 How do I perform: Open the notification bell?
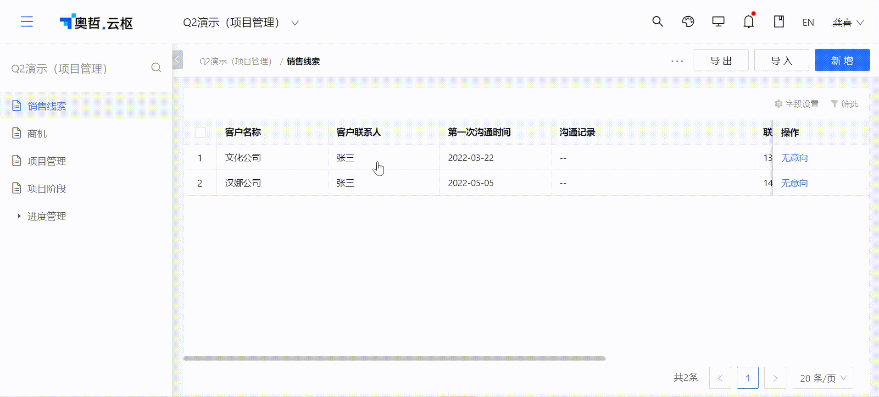[x=749, y=22]
